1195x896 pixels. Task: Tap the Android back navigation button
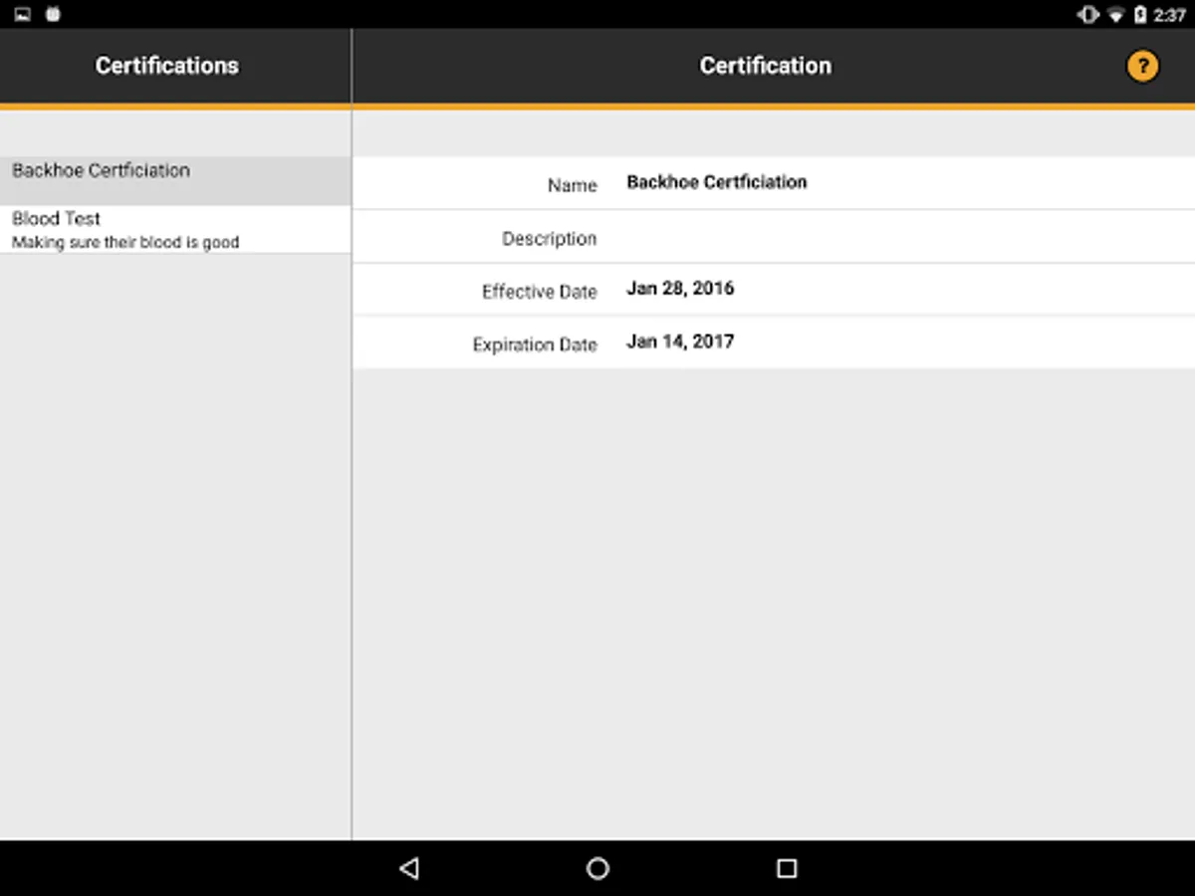[408, 868]
